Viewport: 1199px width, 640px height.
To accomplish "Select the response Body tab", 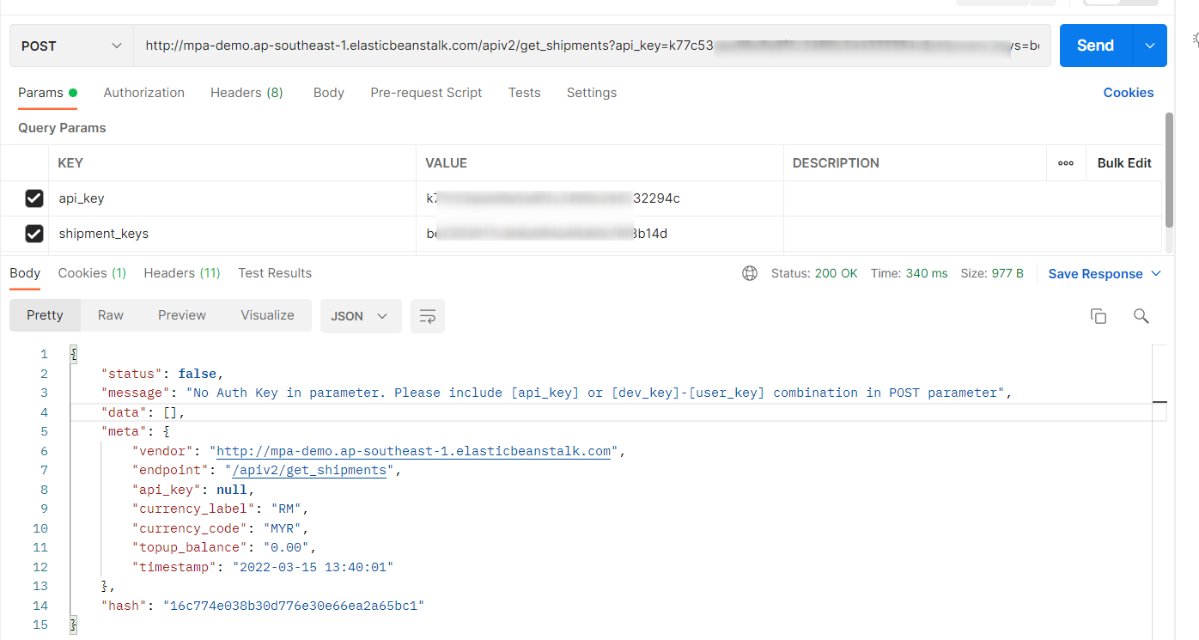I will 25,273.
